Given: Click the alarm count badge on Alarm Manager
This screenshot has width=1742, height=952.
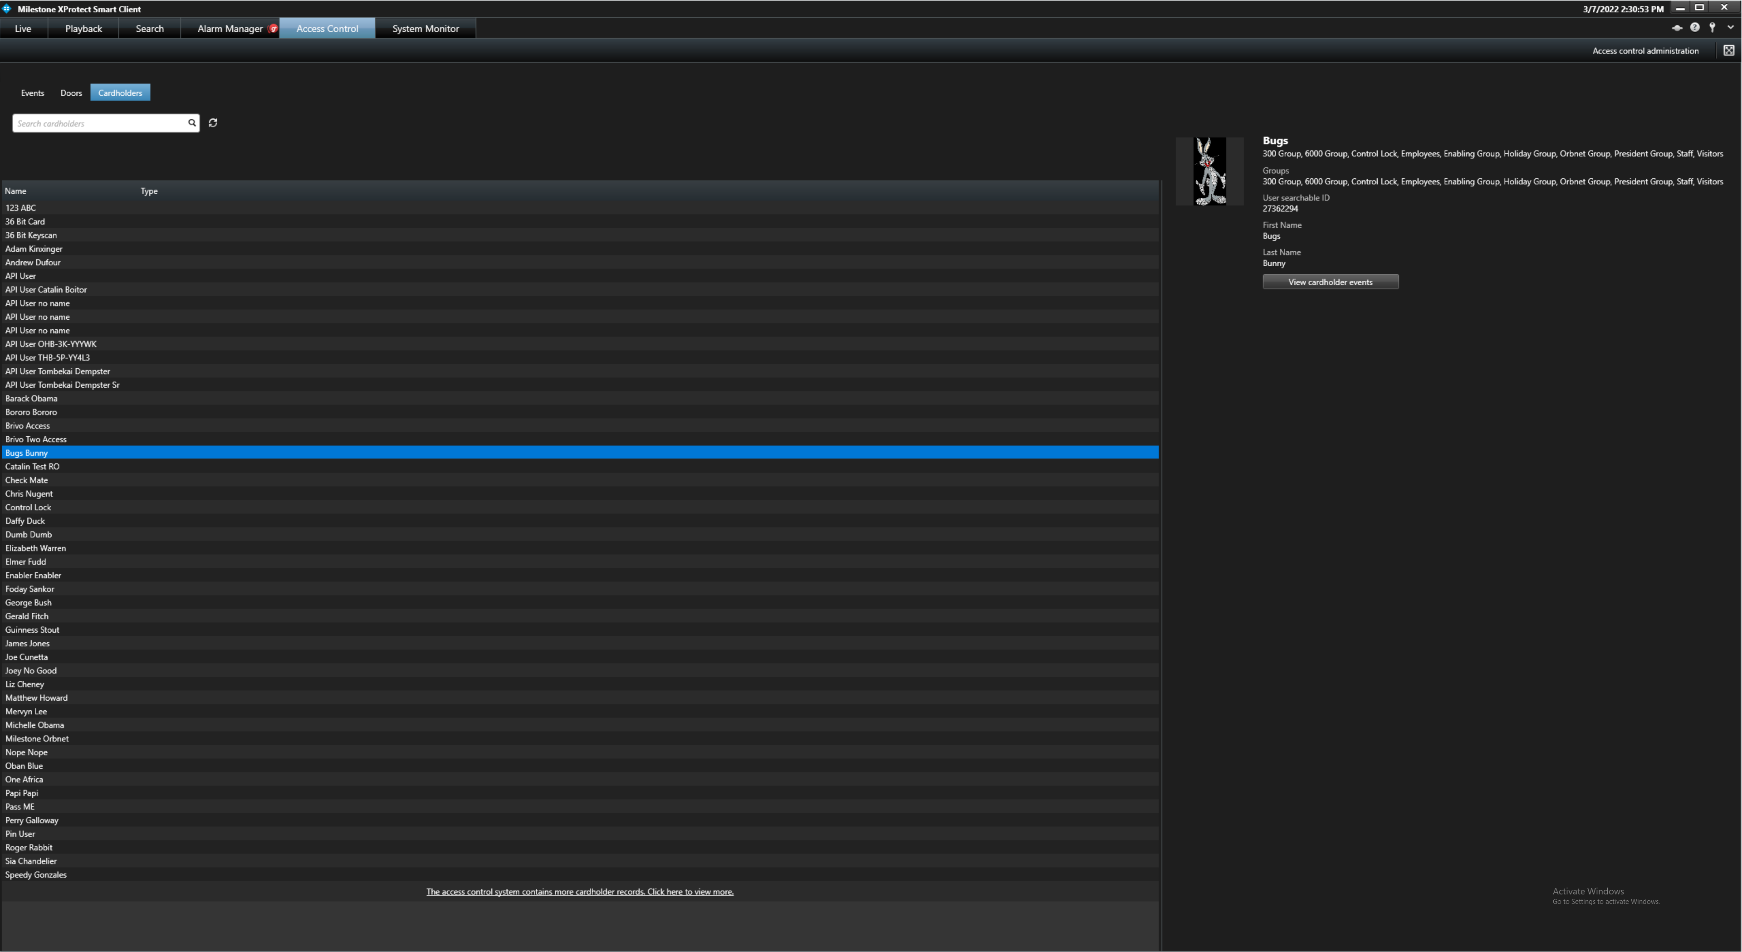Looking at the screenshot, I should (x=273, y=29).
